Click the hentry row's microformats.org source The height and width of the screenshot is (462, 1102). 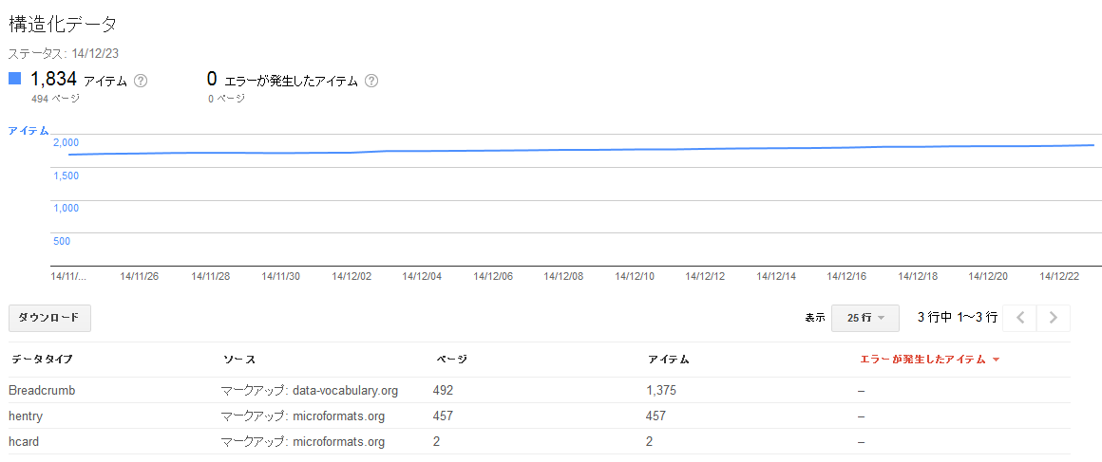point(303,416)
